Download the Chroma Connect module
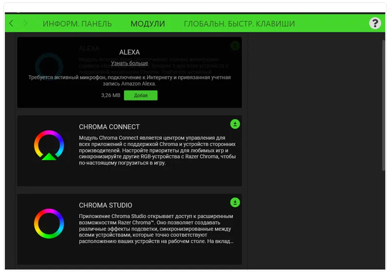The image size is (389, 274). point(235,124)
